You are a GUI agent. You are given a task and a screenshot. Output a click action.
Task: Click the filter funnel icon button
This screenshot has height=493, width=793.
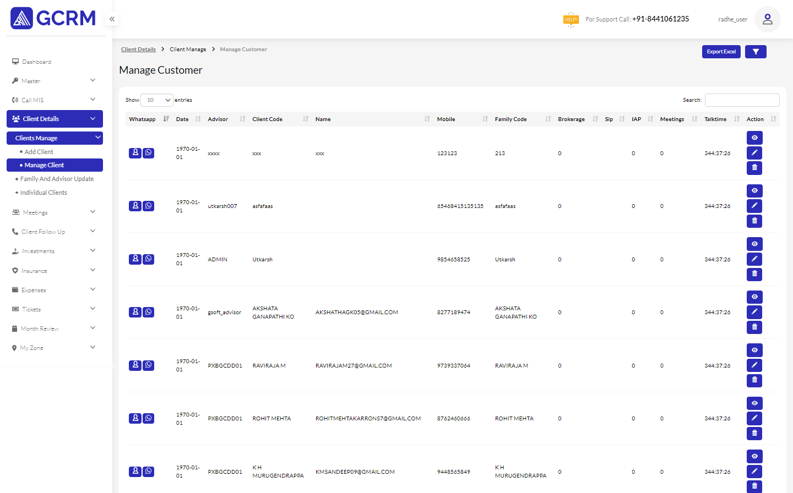[756, 52]
